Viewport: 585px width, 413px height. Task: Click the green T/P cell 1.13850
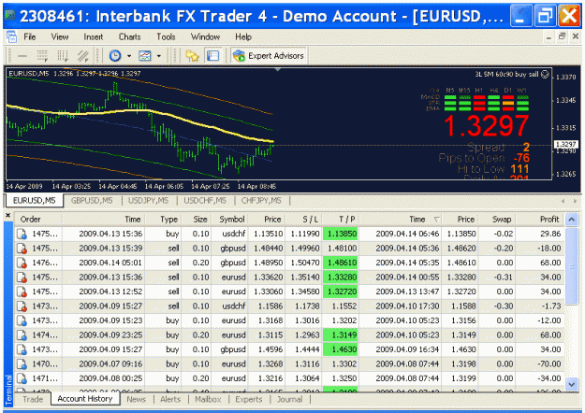click(x=341, y=234)
